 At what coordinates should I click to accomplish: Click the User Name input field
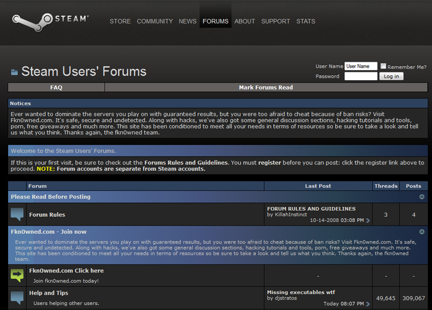360,66
